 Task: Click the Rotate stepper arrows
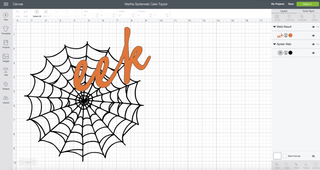coord(133,16)
